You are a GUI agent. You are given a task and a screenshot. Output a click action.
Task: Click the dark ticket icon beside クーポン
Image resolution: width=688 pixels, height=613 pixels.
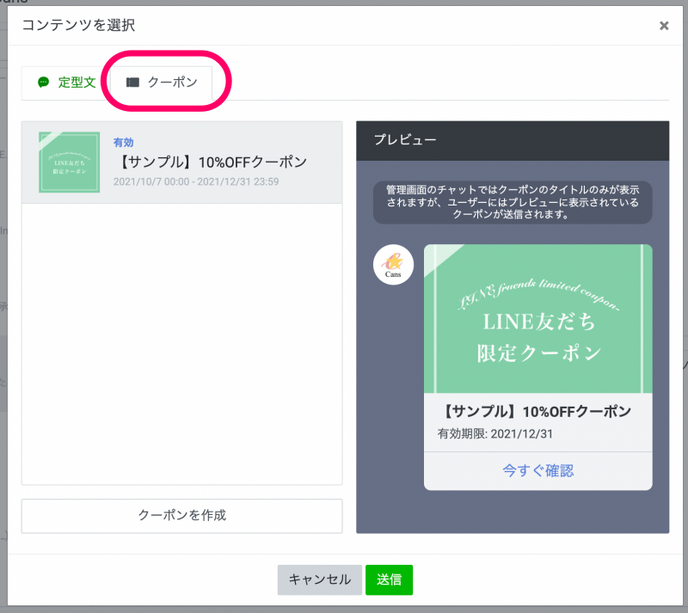point(132,83)
